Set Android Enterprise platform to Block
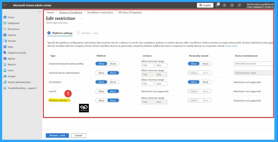This screenshot has width=278, height=142. point(113,64)
